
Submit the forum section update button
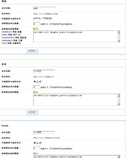(x=32, y=51)
